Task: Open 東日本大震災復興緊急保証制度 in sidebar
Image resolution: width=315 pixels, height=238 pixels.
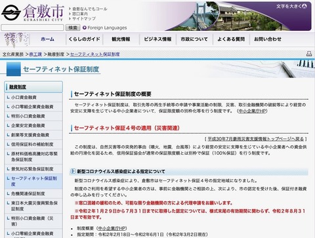Action: pyautogui.click(x=33, y=206)
